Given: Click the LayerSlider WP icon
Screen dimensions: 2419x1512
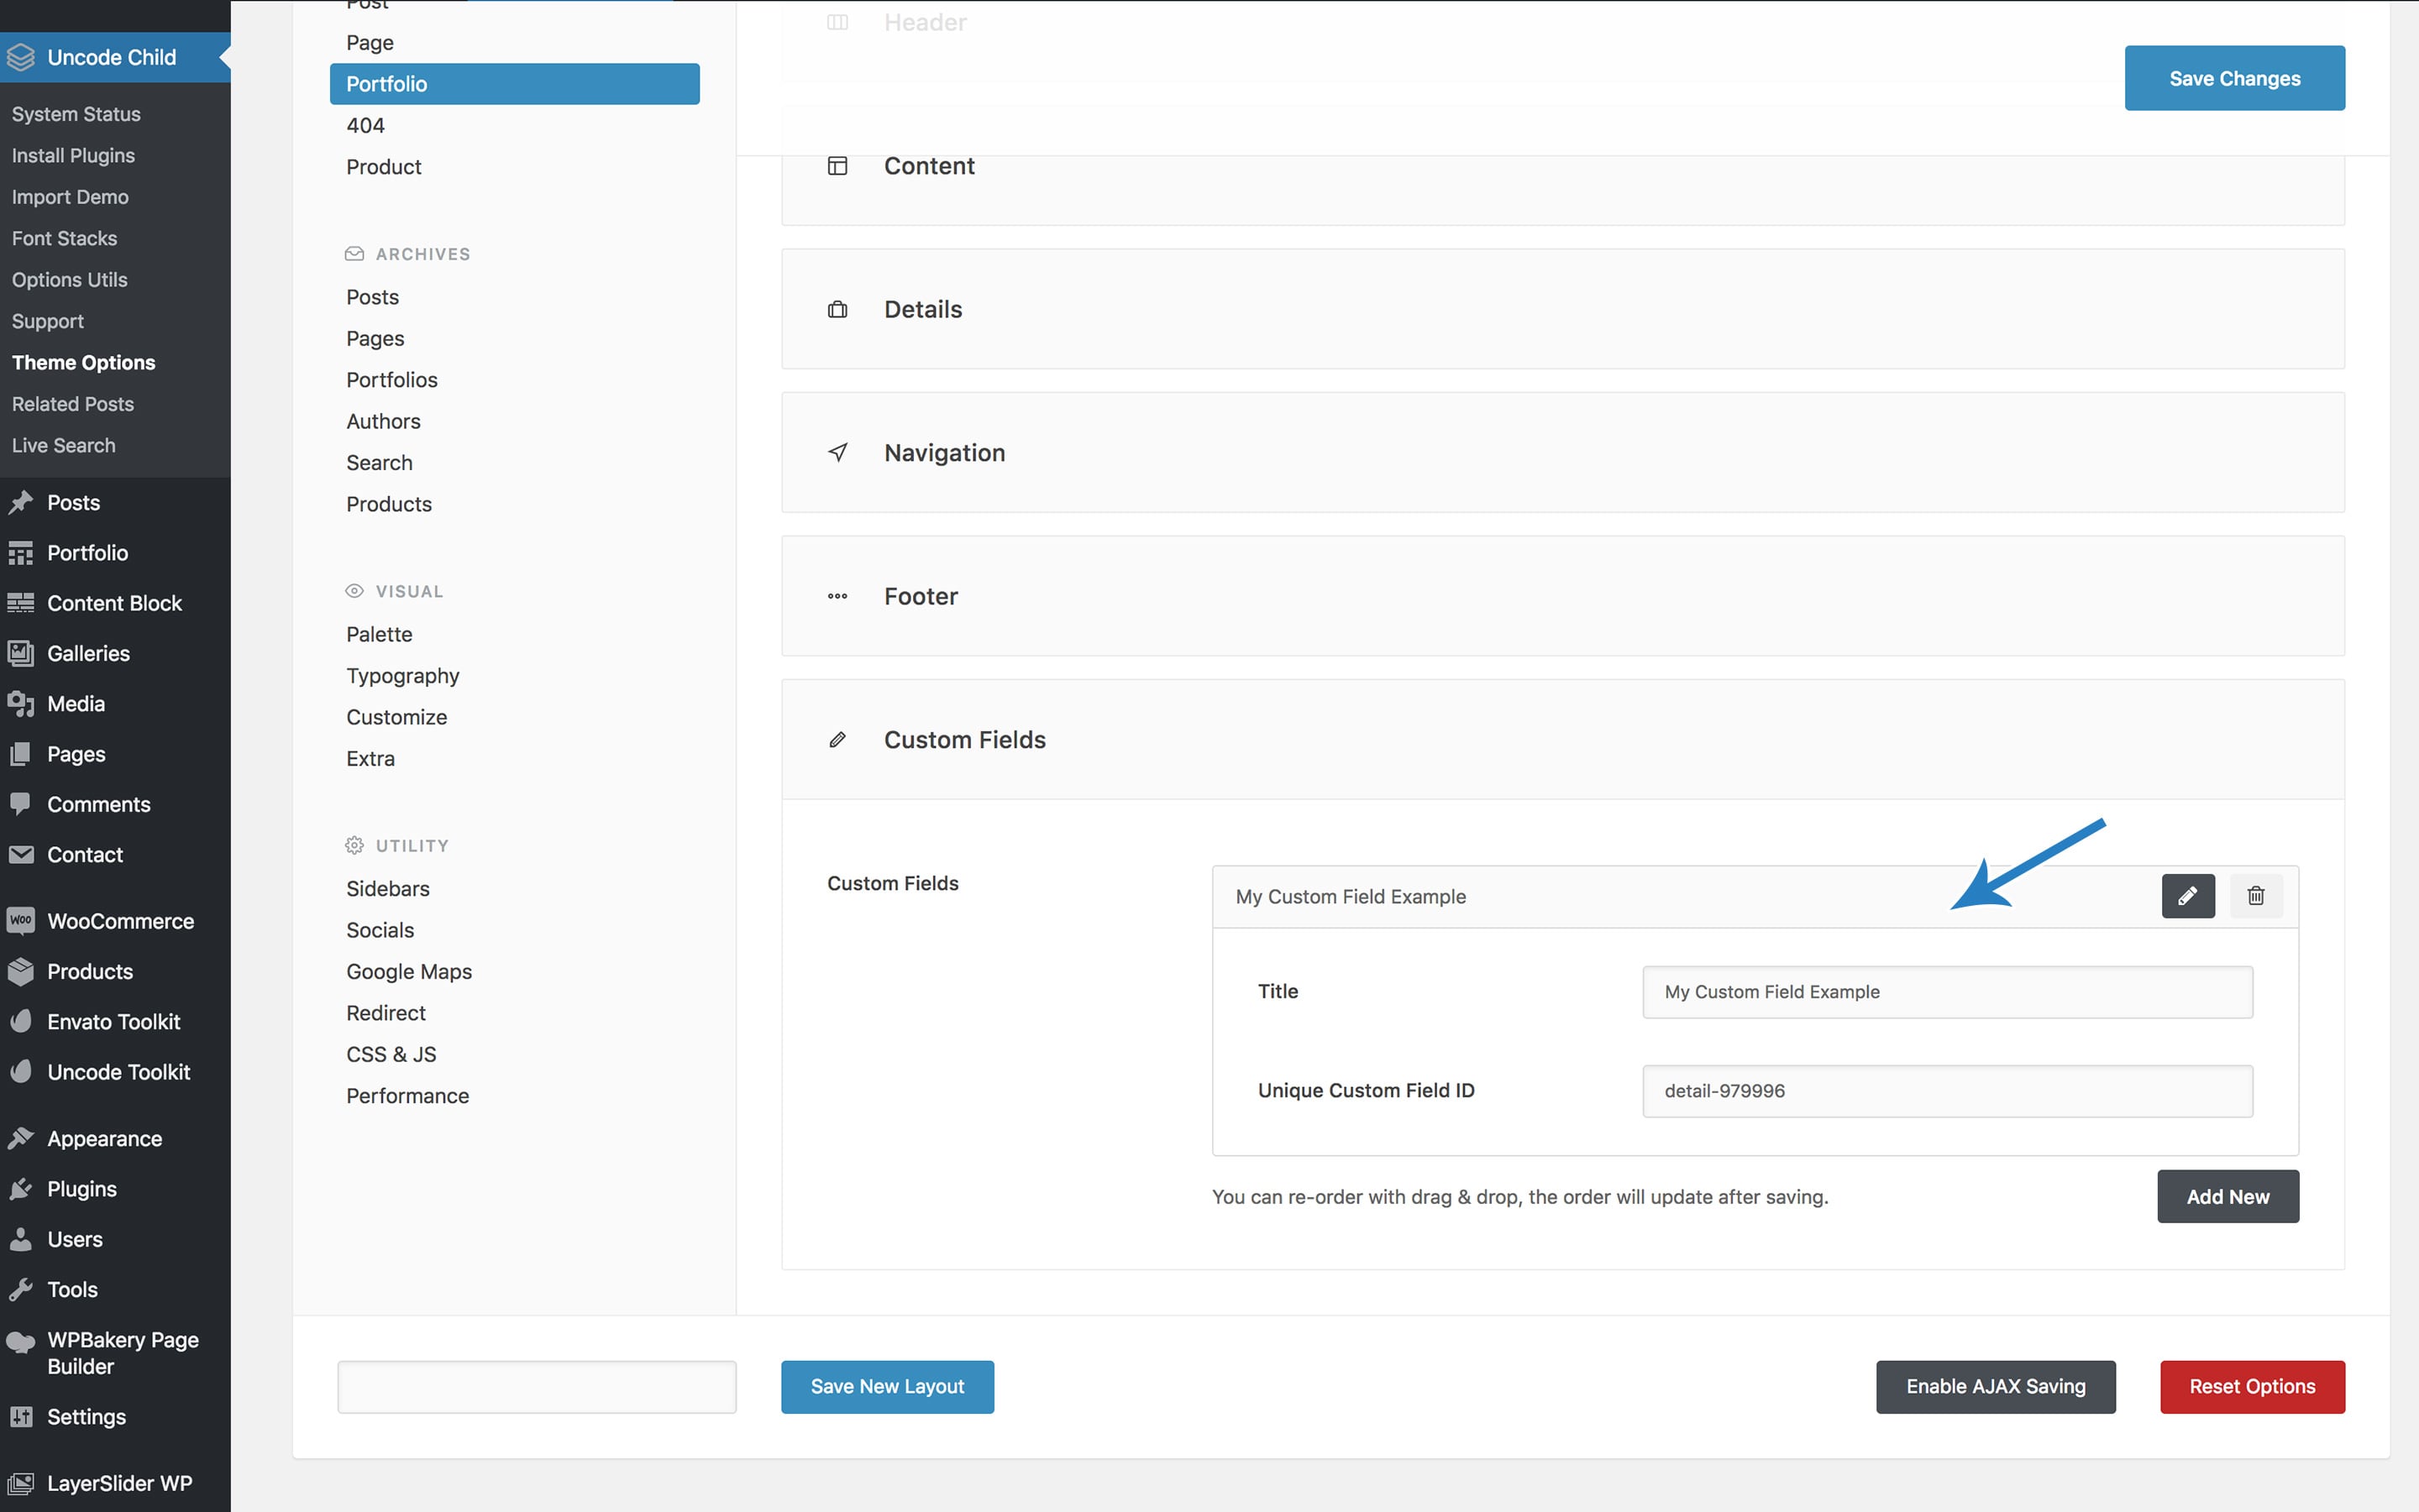Looking at the screenshot, I should 20,1483.
